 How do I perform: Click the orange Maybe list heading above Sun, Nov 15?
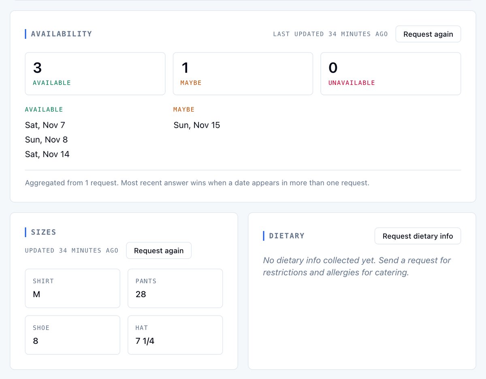coord(184,109)
